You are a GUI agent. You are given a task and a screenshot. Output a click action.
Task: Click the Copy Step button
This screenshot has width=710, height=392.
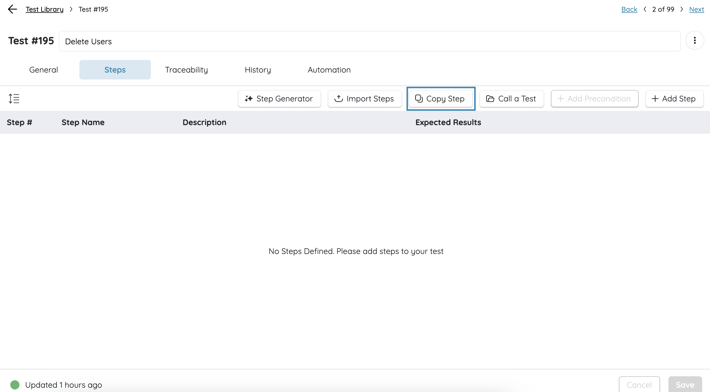440,99
